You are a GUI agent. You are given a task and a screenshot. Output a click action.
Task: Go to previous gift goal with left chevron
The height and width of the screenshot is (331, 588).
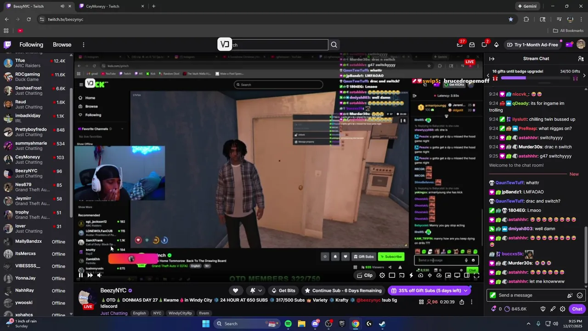tap(488, 75)
